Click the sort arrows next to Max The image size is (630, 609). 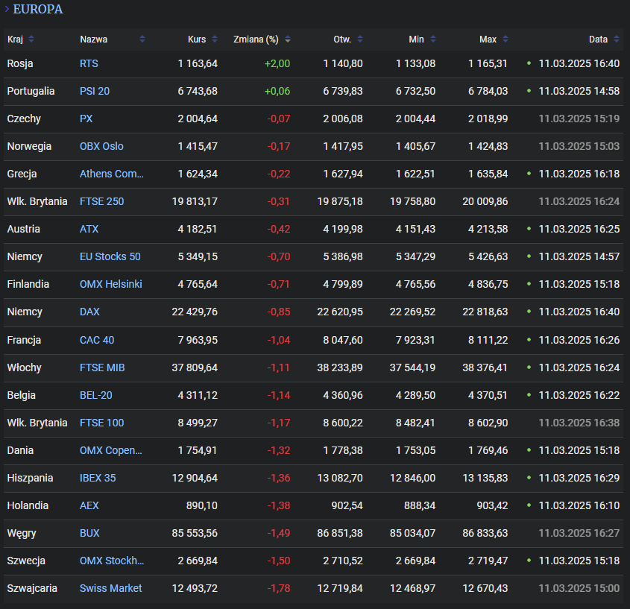(505, 40)
